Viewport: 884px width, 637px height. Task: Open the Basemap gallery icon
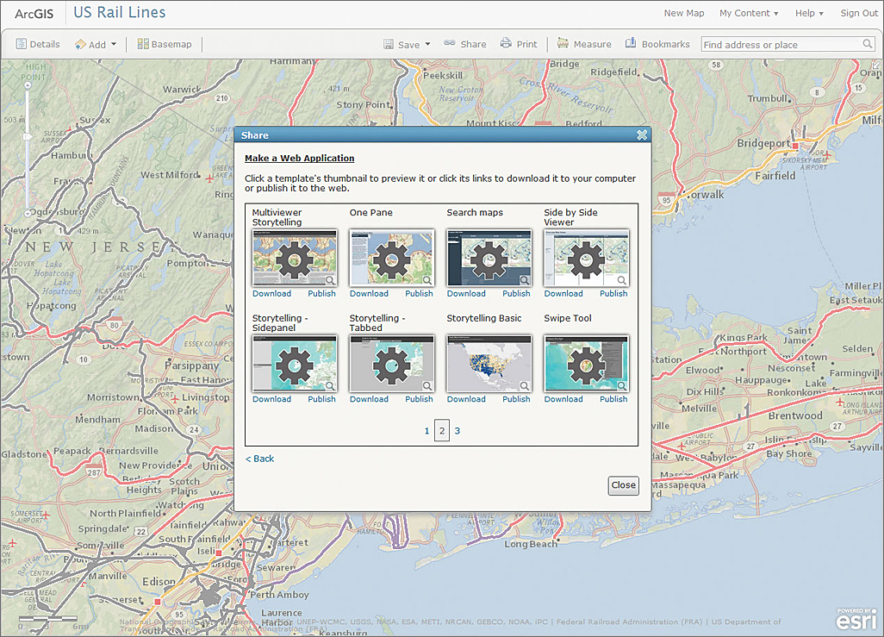click(143, 44)
